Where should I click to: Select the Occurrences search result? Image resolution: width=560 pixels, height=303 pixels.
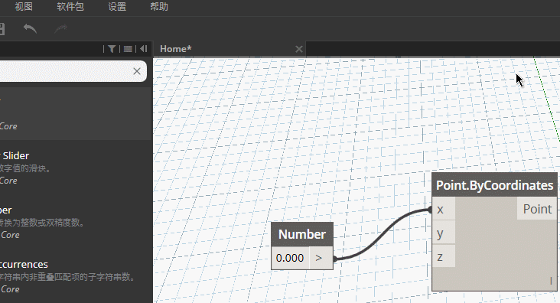pyautogui.click(x=77, y=276)
